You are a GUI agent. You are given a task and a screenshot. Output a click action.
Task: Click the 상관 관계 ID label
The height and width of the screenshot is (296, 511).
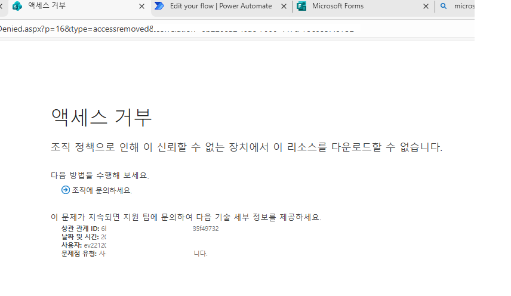pos(80,229)
